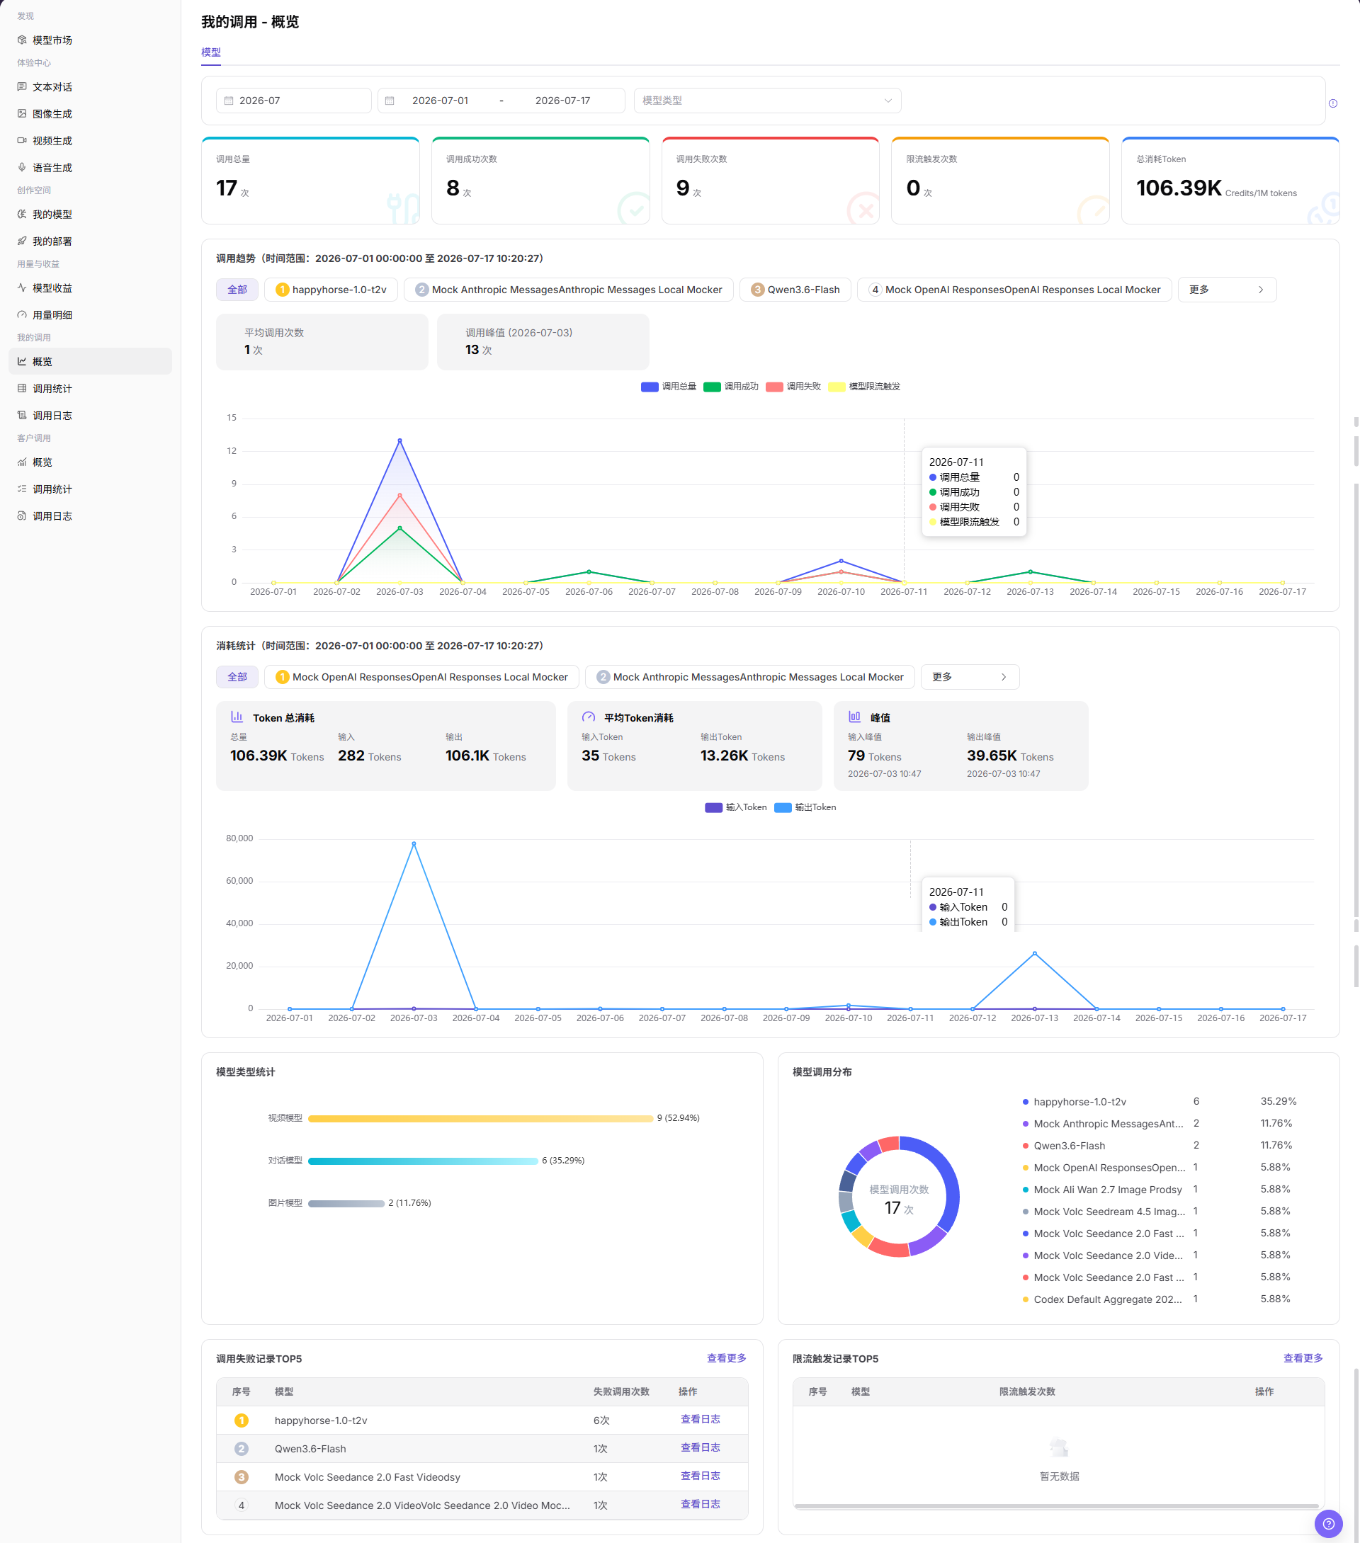Viewport: 1360px width, 1543px height.
Task: Click the 对话模型 cyan progress bar
Action: 423,1161
